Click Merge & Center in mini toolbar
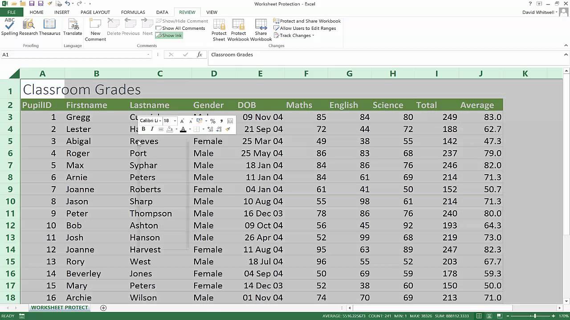Viewport: 570px width, 320px height. (230, 121)
